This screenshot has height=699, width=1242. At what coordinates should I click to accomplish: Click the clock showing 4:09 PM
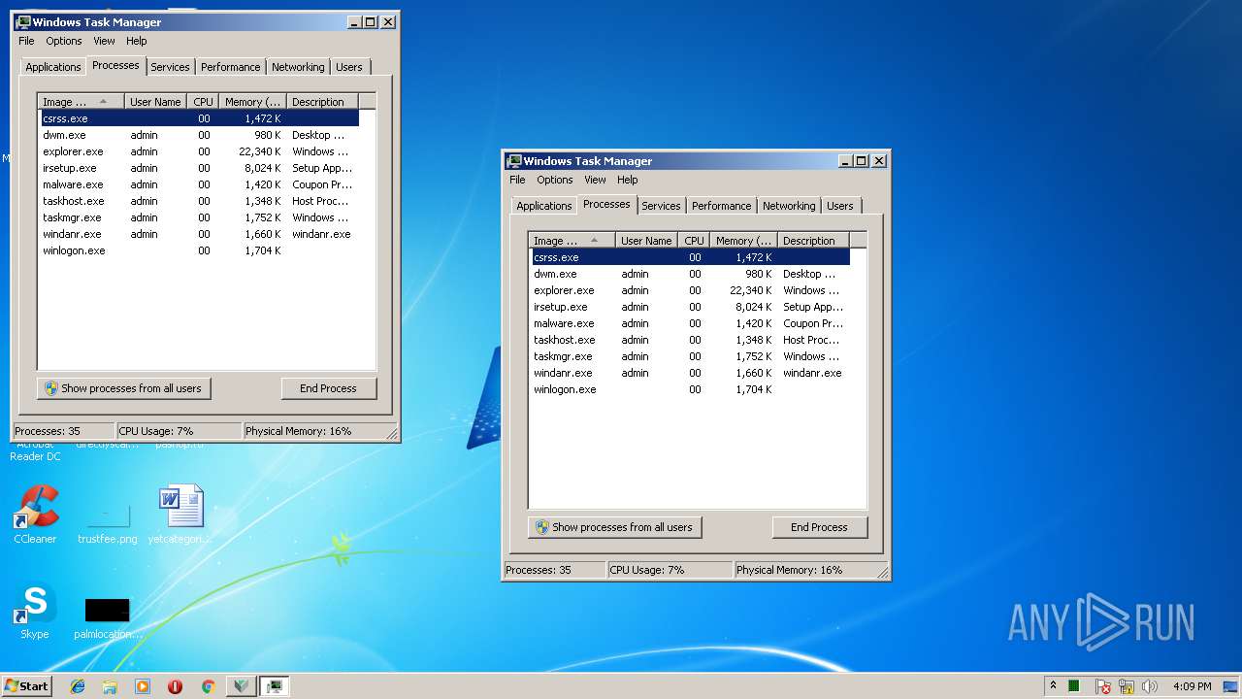pos(1192,686)
